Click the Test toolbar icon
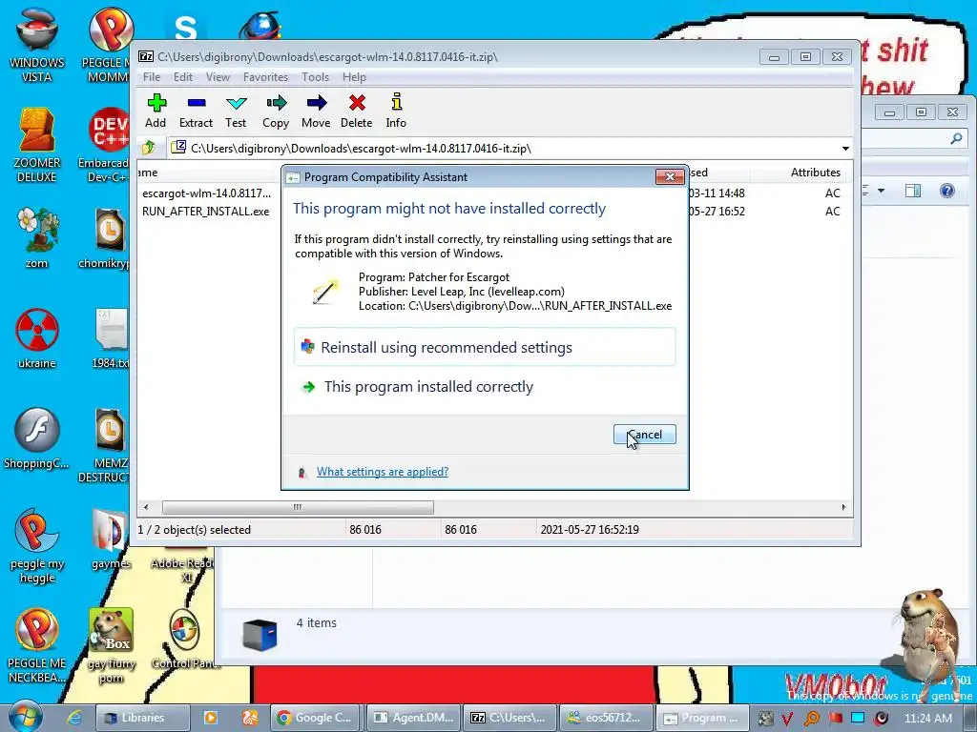This screenshot has width=977, height=732. point(237,111)
